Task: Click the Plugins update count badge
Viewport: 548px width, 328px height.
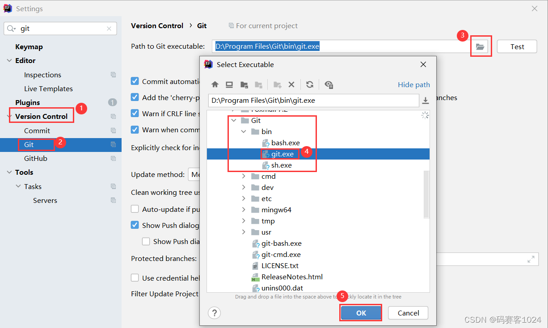Action: (112, 102)
